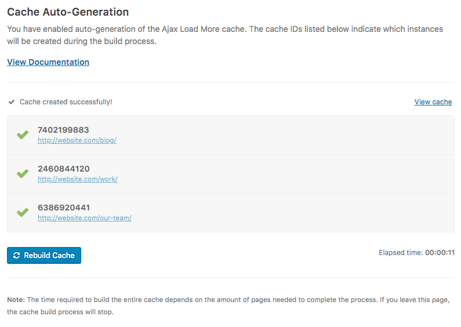Click the green checkmark beside cache 7402199883
This screenshot has height=327, width=461.
coord(23,135)
